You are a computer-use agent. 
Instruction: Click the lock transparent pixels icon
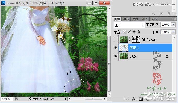pos(124,32)
